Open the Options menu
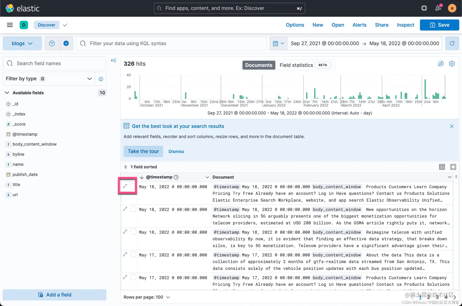This screenshot has height=306, width=462. [x=295, y=25]
